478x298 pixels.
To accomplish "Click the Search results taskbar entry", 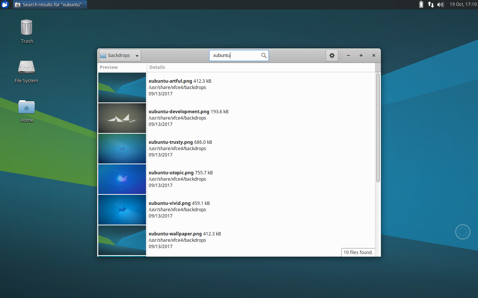I will 50,4.
